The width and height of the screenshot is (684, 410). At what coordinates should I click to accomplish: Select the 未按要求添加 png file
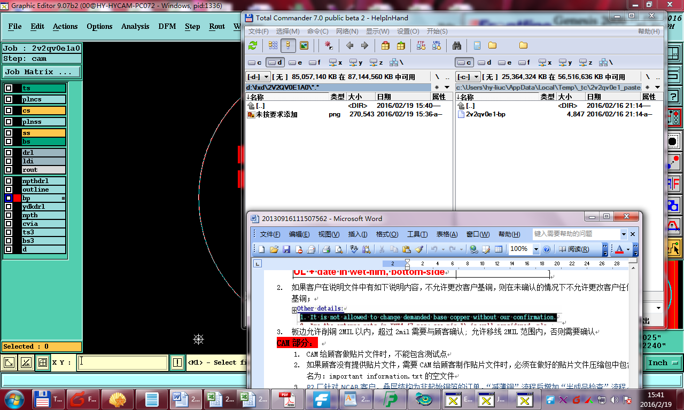[x=276, y=114]
